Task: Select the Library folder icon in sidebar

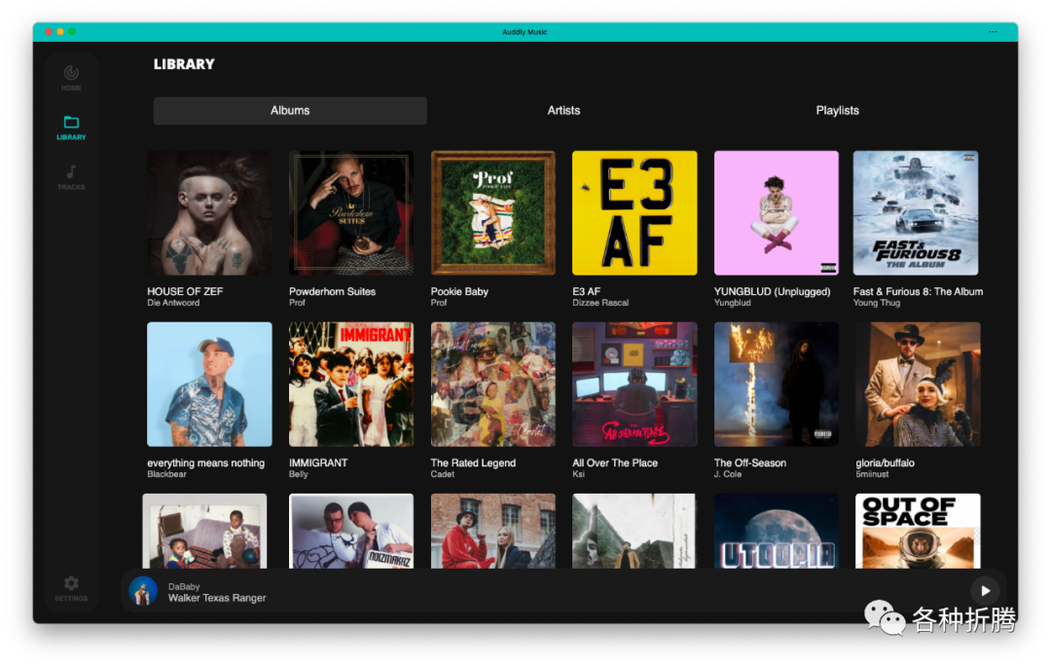Action: click(x=71, y=122)
